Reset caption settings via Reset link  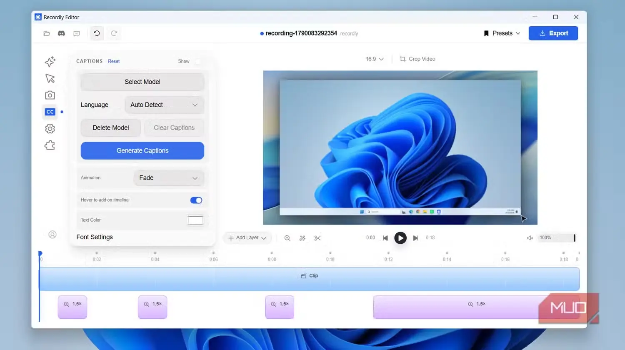(x=114, y=61)
